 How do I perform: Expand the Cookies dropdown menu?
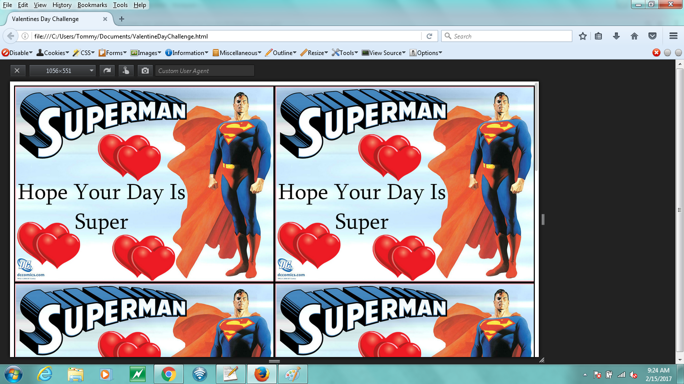tap(53, 52)
